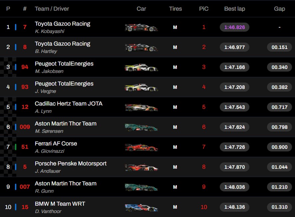The height and width of the screenshot is (217, 295).
Task: Click the 1:48.036 lap time badge
Action: coord(234,187)
